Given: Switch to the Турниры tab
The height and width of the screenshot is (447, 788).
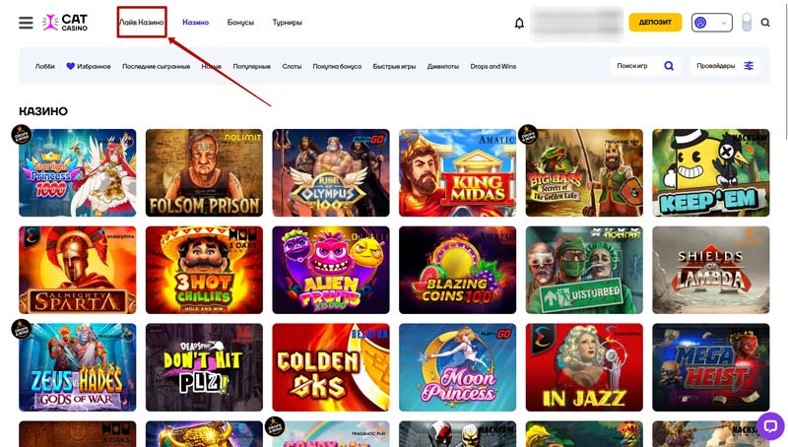Looking at the screenshot, I should coord(287,23).
